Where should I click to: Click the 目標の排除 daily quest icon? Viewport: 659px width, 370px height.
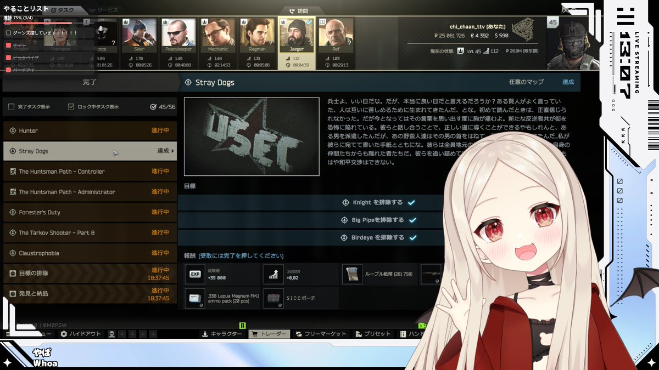pos(13,273)
